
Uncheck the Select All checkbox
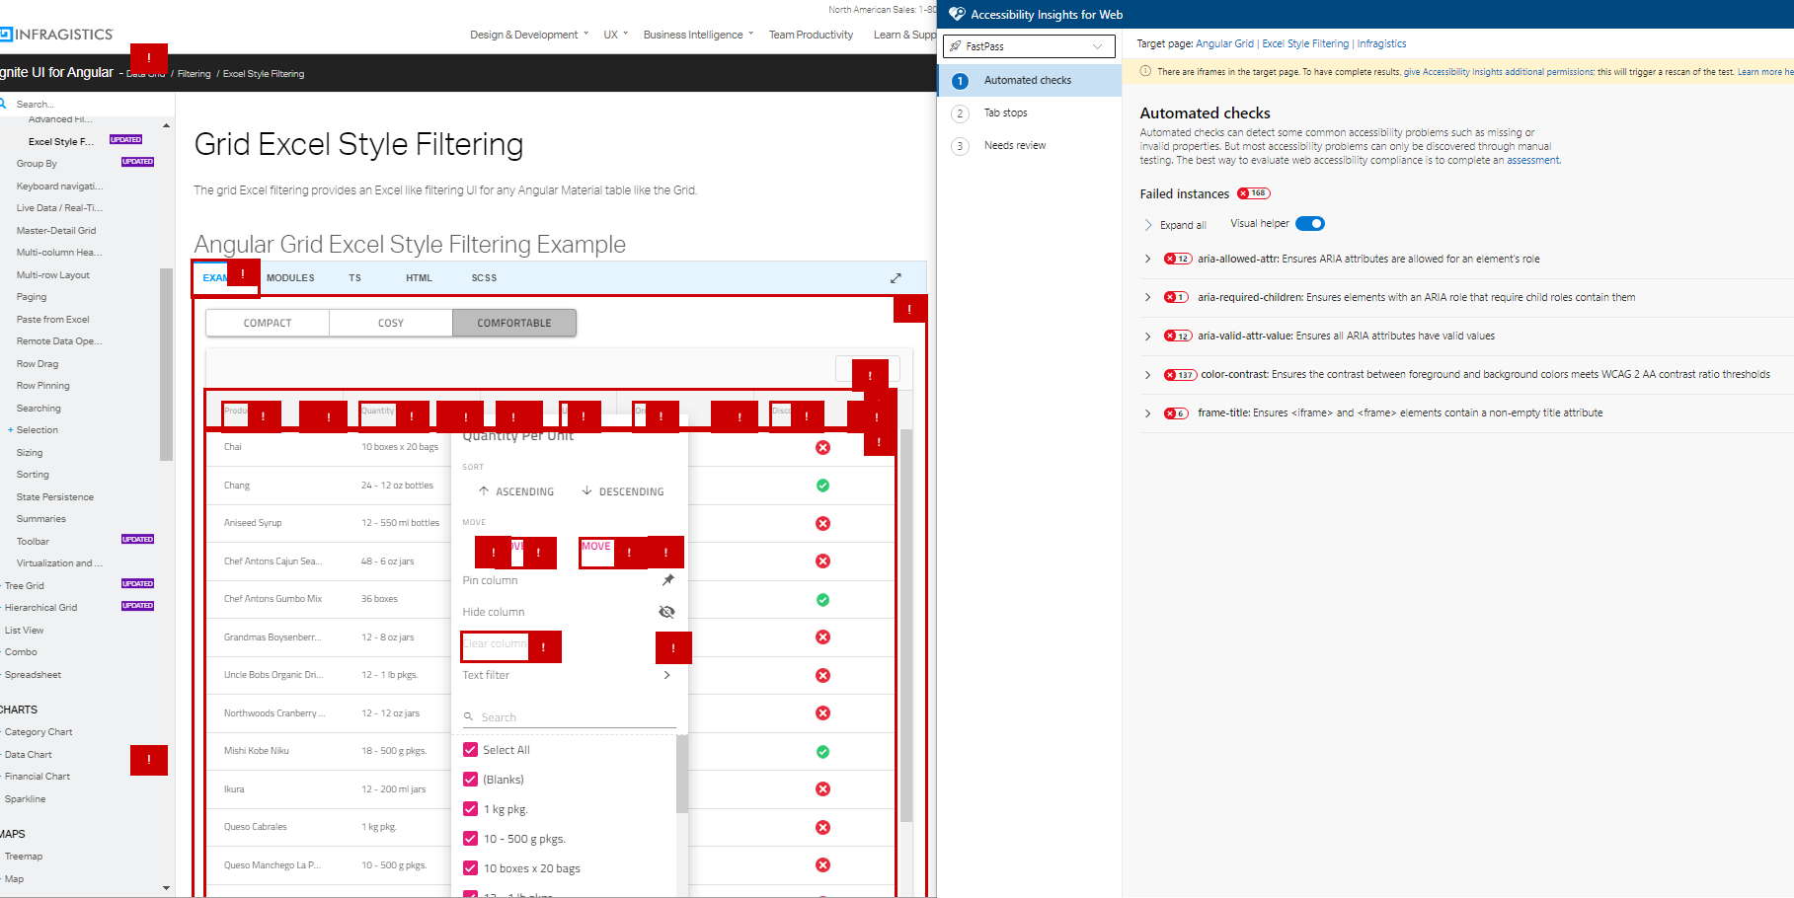(470, 749)
